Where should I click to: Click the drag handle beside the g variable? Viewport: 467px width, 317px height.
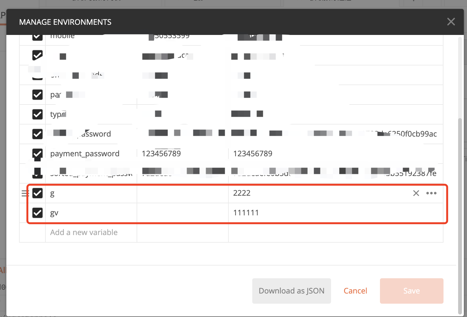click(25, 193)
